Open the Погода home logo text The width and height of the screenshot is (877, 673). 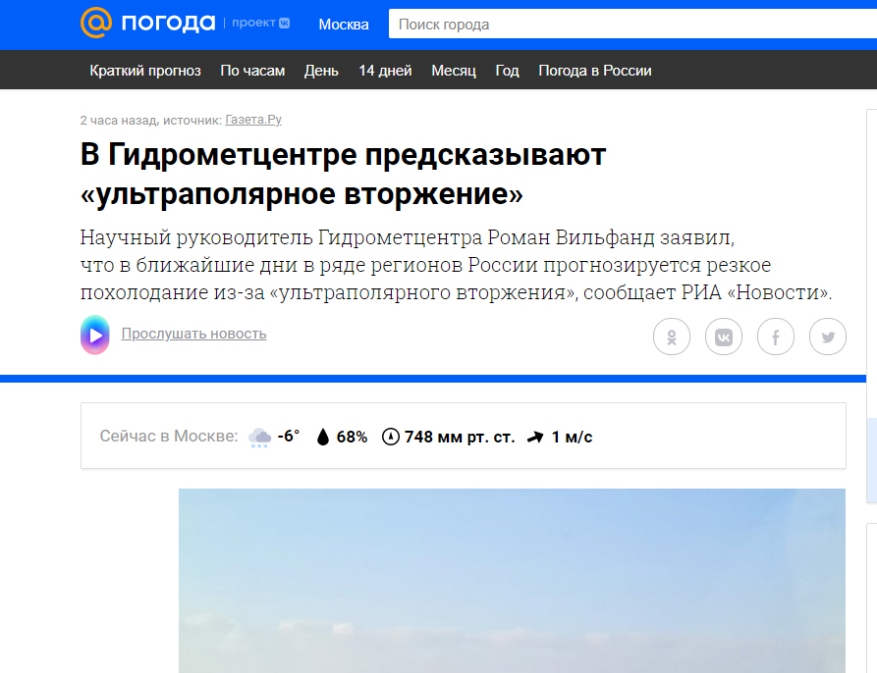(168, 23)
